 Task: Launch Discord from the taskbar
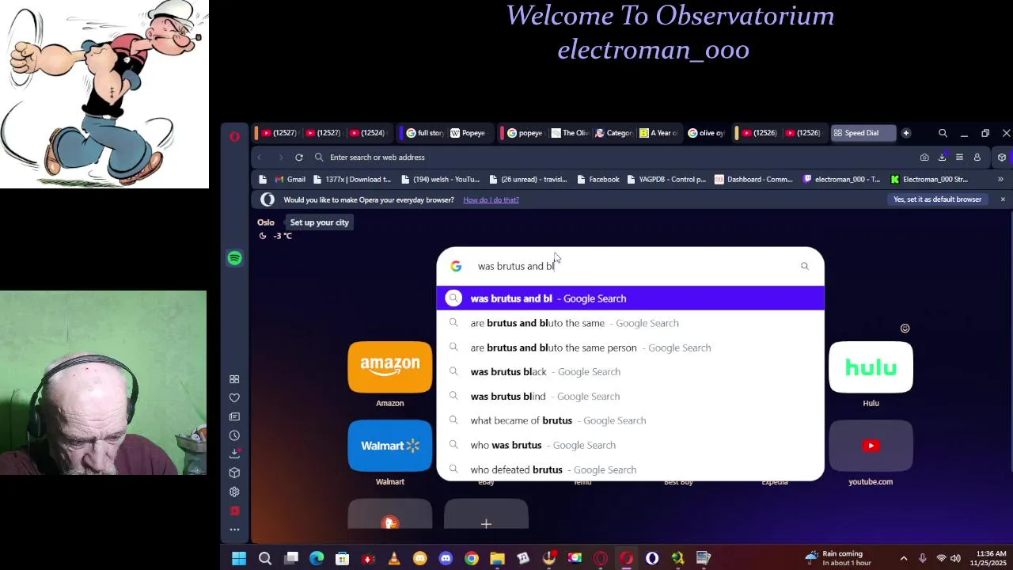coord(446,559)
